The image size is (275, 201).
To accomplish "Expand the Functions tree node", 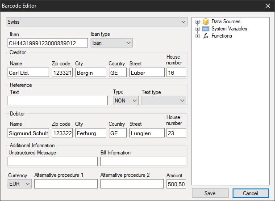I will point(198,36).
